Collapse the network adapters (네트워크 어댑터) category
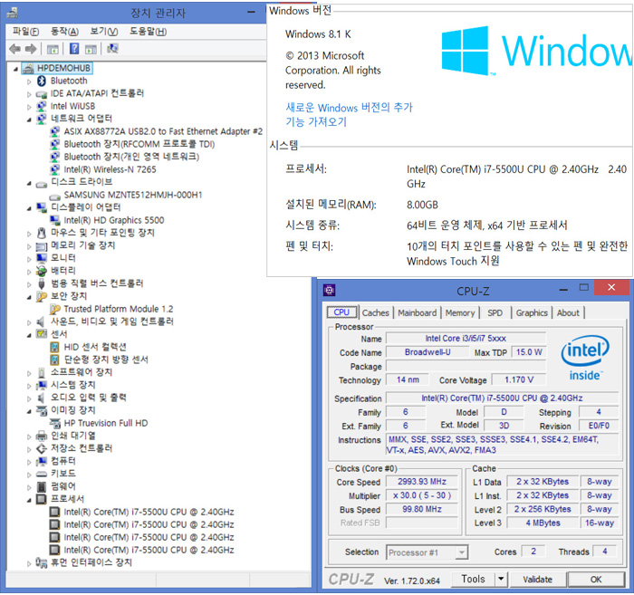Image resolution: width=634 pixels, height=595 pixels. click(29, 120)
